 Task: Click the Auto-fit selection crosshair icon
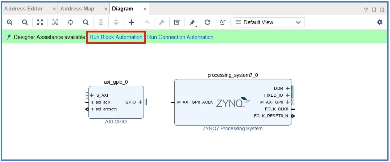[x=70, y=22]
